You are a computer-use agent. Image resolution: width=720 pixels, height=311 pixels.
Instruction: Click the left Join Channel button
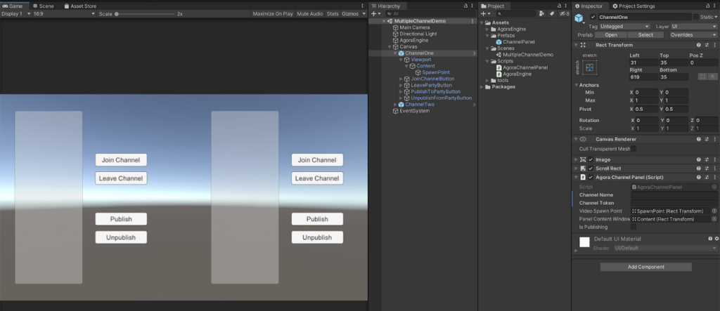(x=121, y=160)
